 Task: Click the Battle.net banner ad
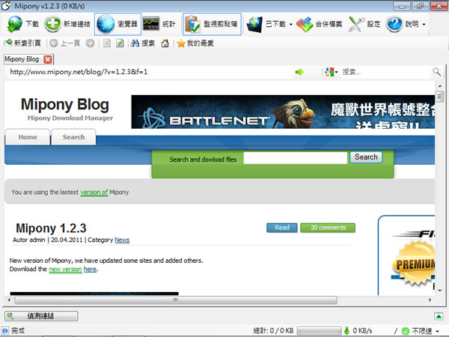click(x=283, y=112)
